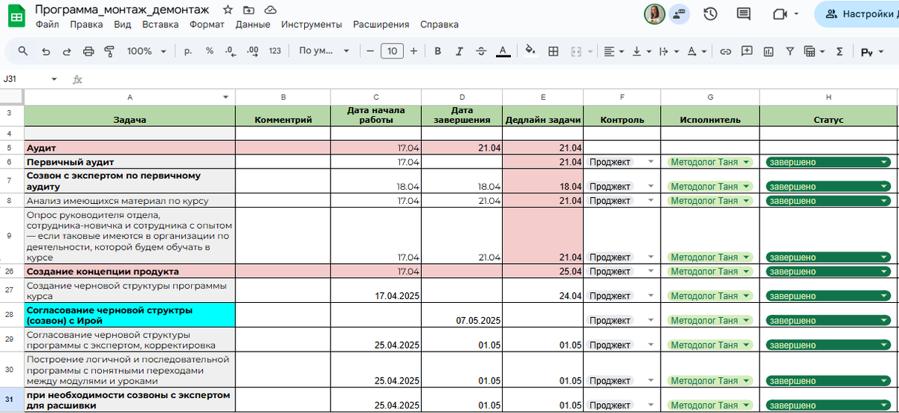Viewport: 899px width, 413px height.
Task: Increase decimal places
Action: [x=252, y=51]
